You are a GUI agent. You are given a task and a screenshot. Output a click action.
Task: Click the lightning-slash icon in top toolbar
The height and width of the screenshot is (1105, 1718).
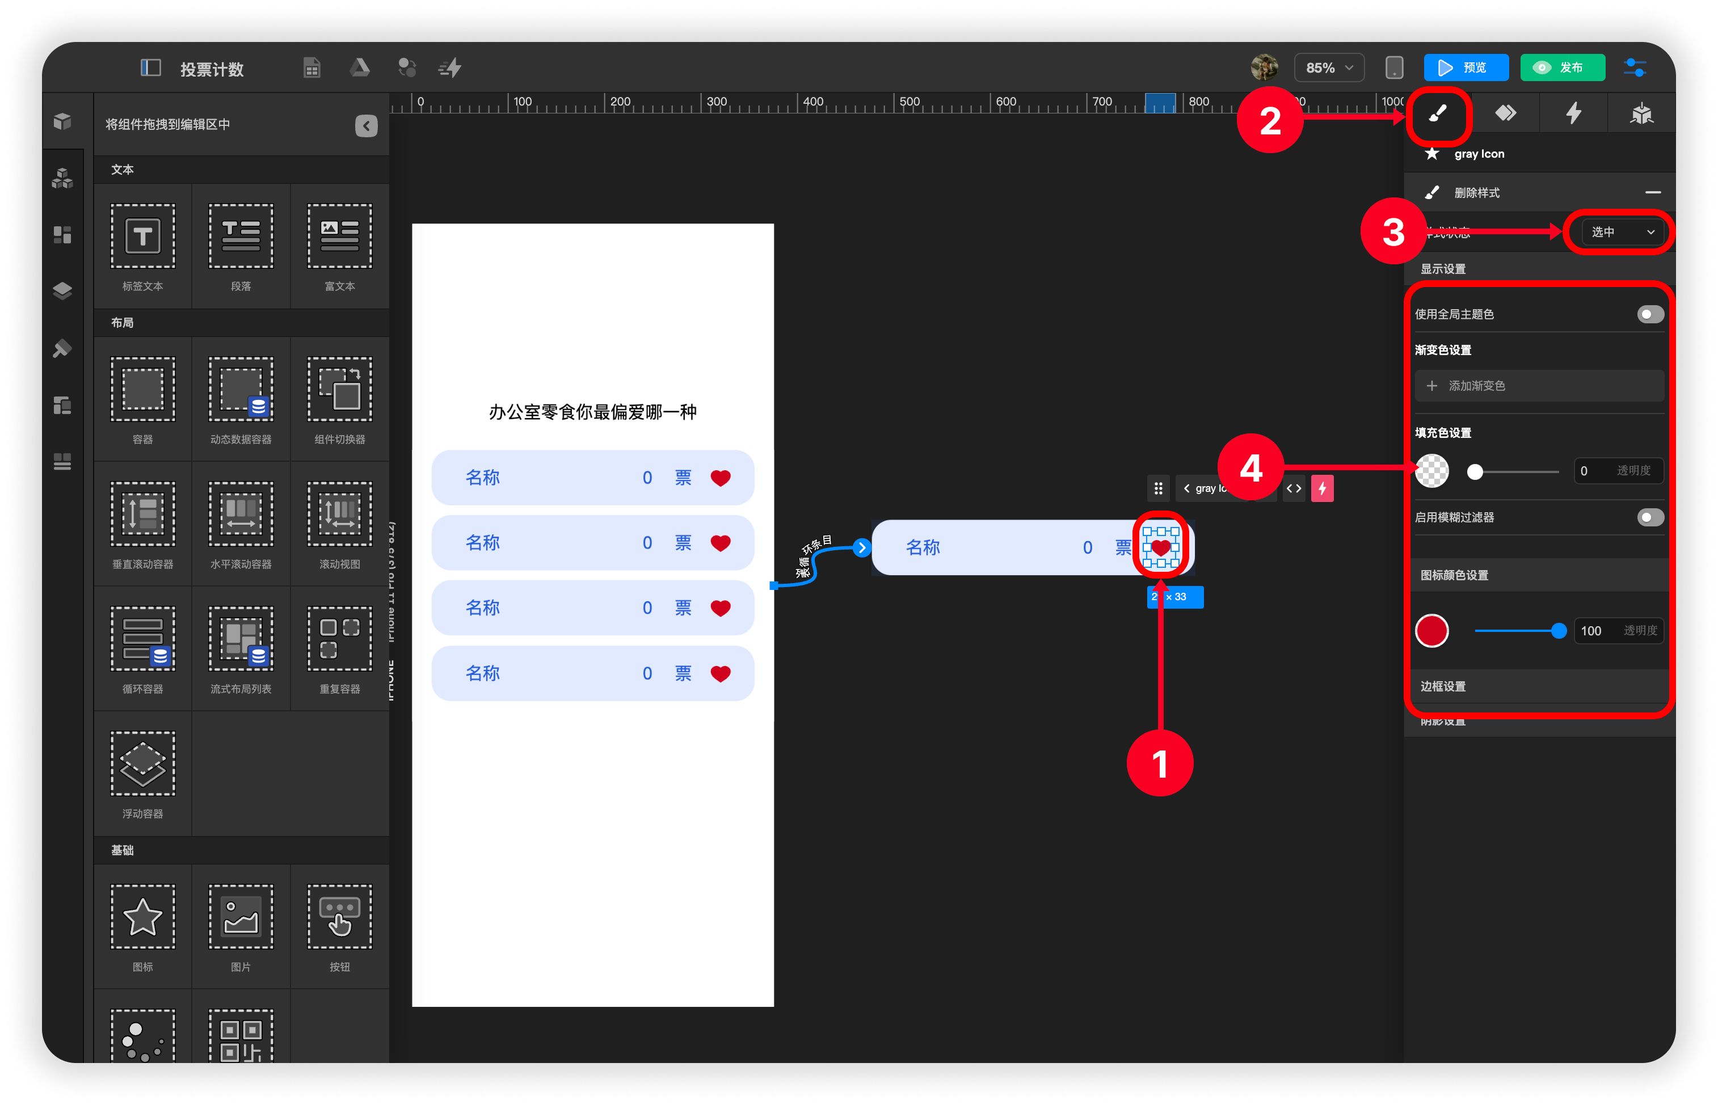[x=450, y=68]
